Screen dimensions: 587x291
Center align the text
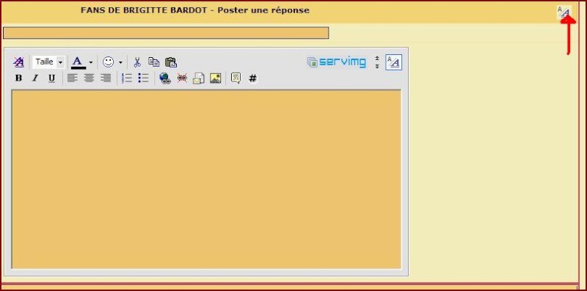click(89, 78)
